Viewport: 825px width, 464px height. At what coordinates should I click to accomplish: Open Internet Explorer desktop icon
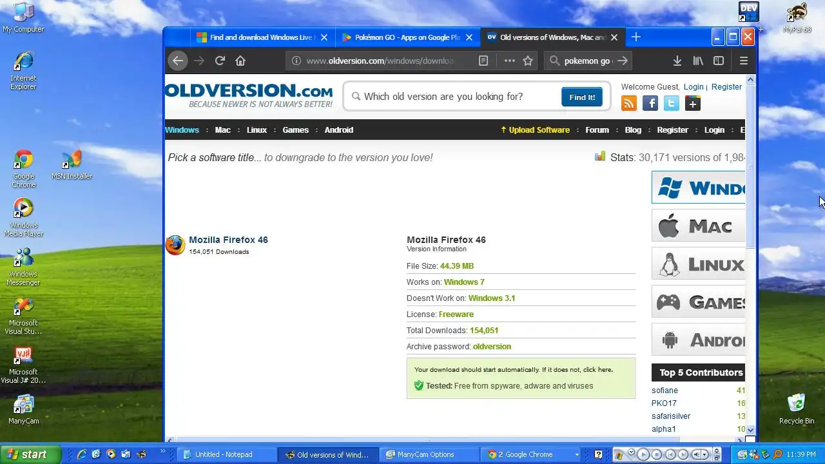[23, 71]
